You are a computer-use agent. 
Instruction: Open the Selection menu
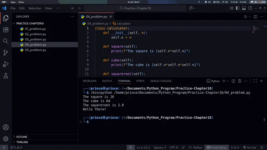(35, 8)
